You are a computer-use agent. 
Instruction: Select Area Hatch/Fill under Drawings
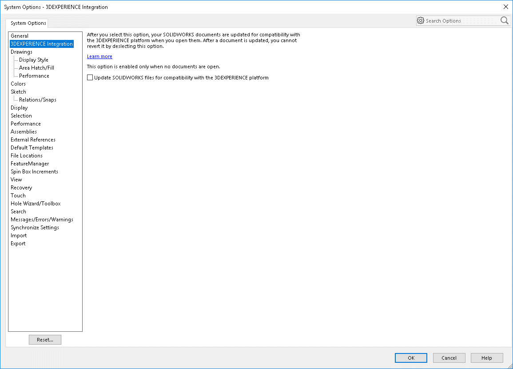coord(36,67)
